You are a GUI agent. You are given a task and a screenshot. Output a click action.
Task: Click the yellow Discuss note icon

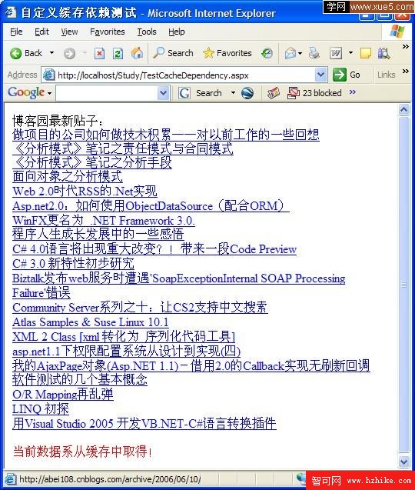(366, 53)
